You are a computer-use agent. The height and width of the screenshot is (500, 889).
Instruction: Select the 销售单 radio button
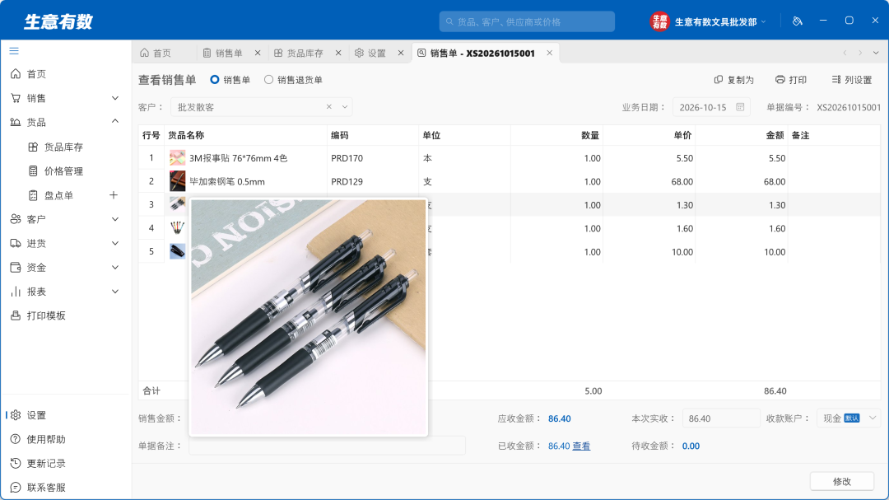pos(215,79)
